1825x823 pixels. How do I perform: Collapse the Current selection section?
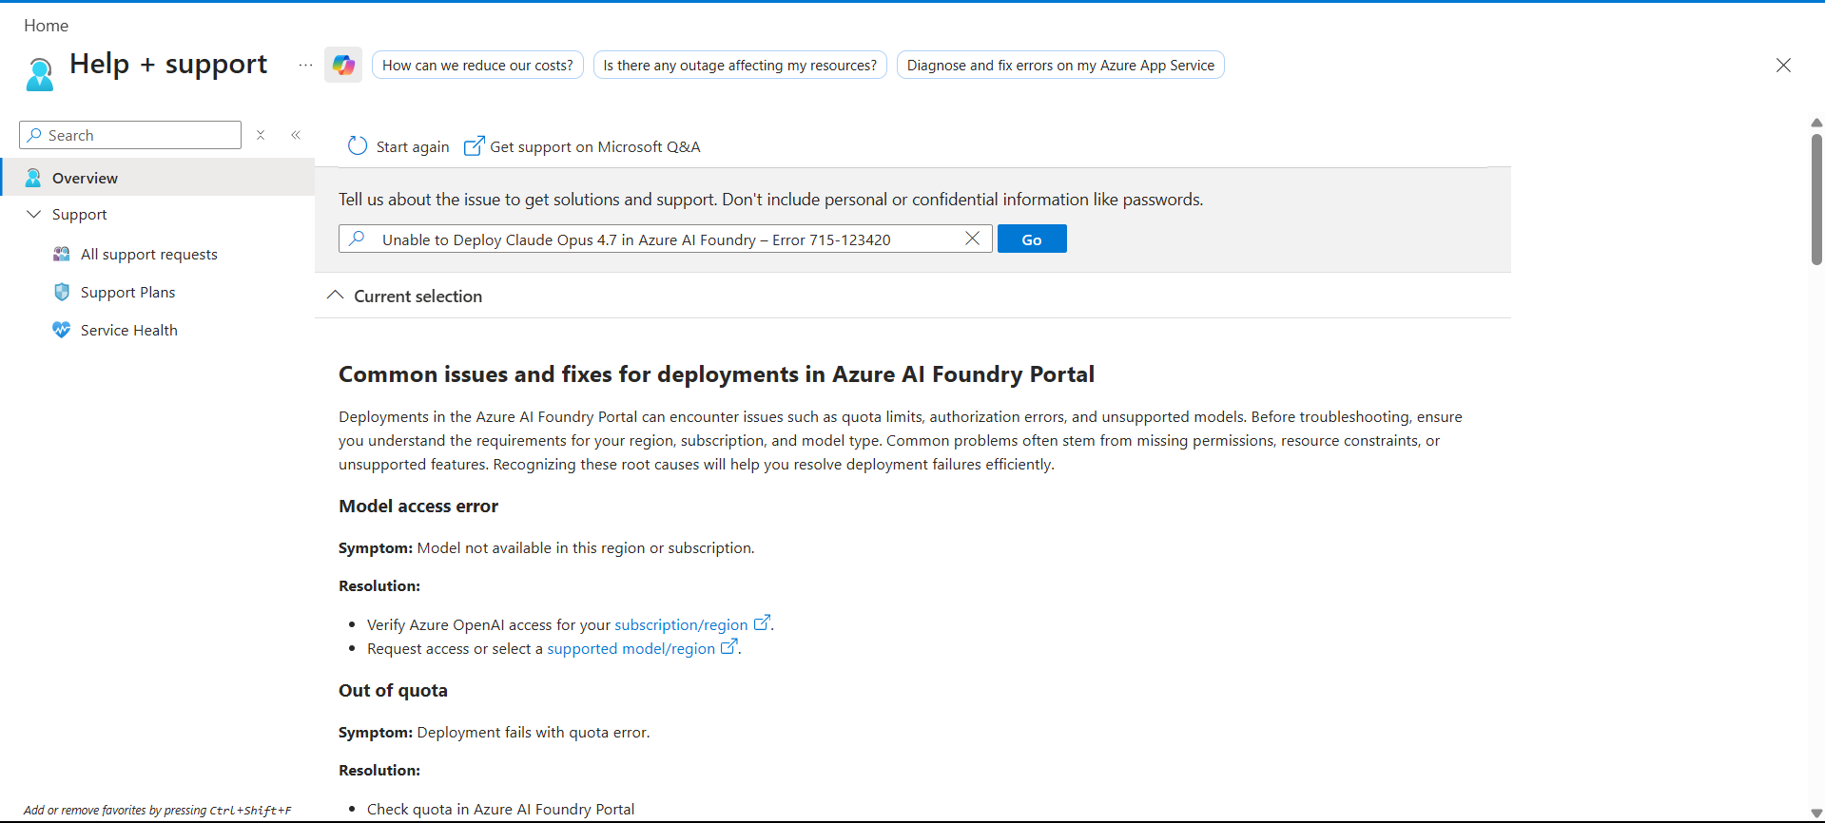[335, 296]
